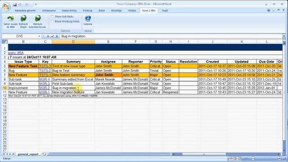Click the zoom in plus button
The image size is (288, 162).
279,158
